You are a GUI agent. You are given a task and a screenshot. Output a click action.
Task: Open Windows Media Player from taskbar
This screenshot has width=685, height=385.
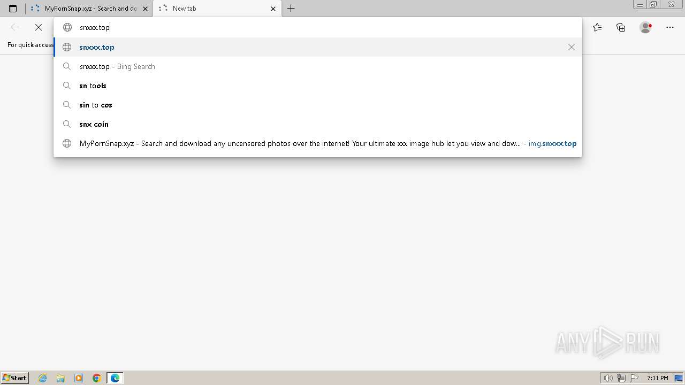click(x=79, y=378)
